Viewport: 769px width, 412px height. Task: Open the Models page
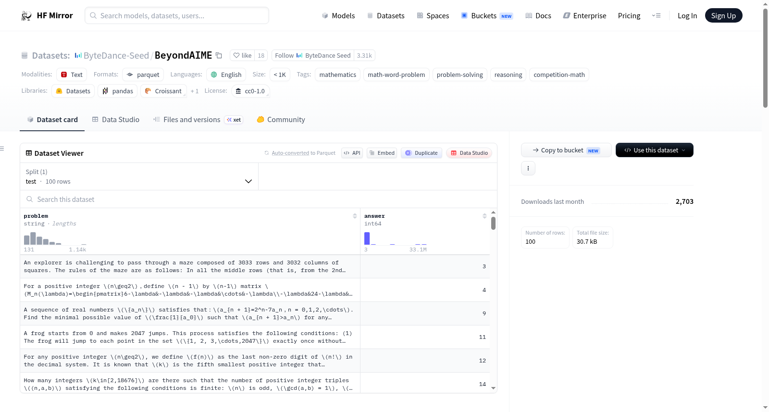coord(338,16)
